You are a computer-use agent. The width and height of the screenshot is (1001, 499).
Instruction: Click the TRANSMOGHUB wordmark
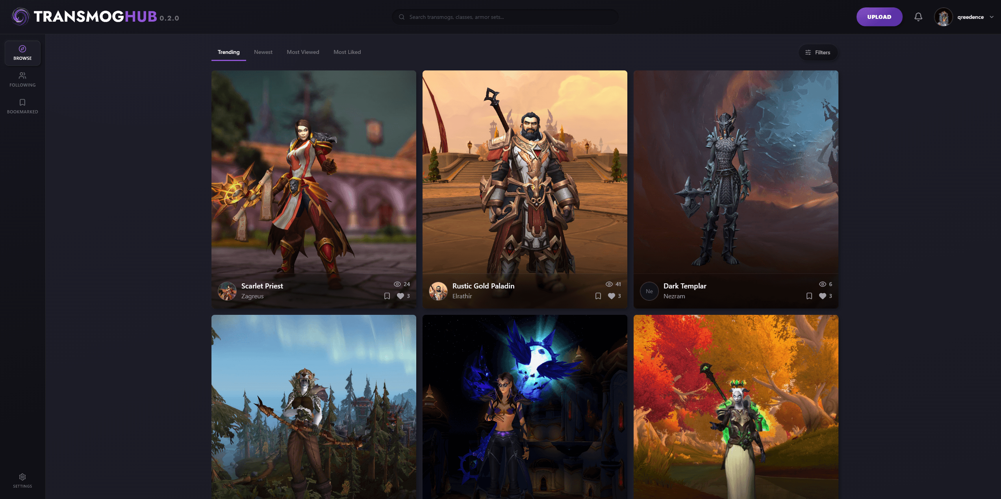(95, 17)
